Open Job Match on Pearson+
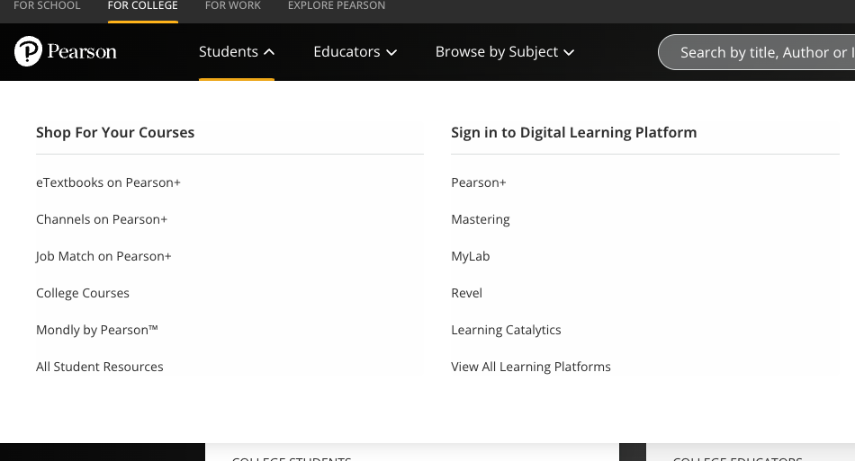The width and height of the screenshot is (855, 461). pyautogui.click(x=103, y=256)
